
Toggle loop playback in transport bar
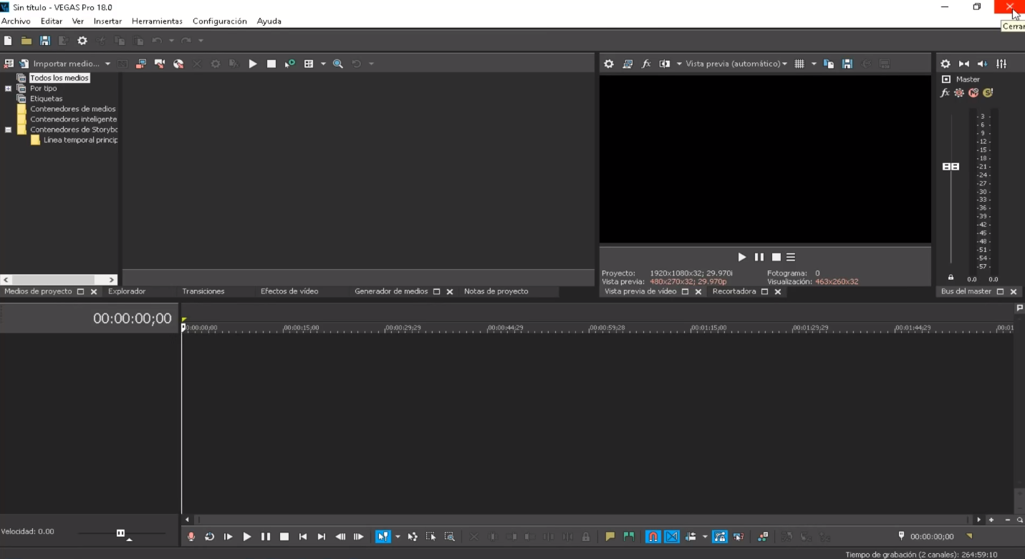point(209,536)
